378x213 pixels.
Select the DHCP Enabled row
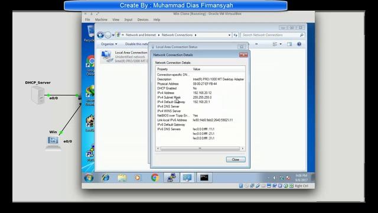pos(200,88)
